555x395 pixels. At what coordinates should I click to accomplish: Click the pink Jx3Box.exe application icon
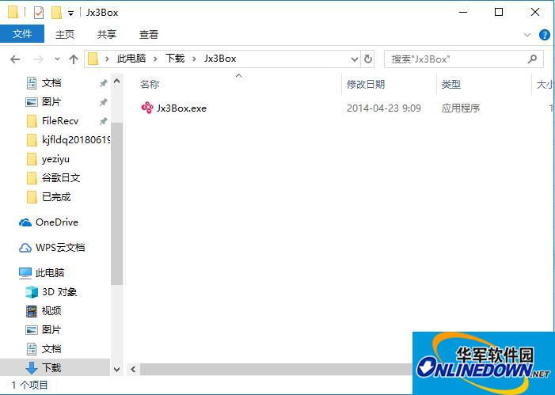pyautogui.click(x=147, y=108)
